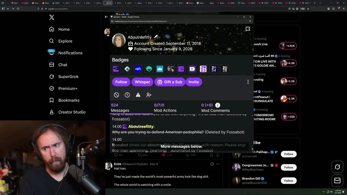Click the Grok floating button on X
The width and height of the screenshot is (347, 195).
pos(338,167)
